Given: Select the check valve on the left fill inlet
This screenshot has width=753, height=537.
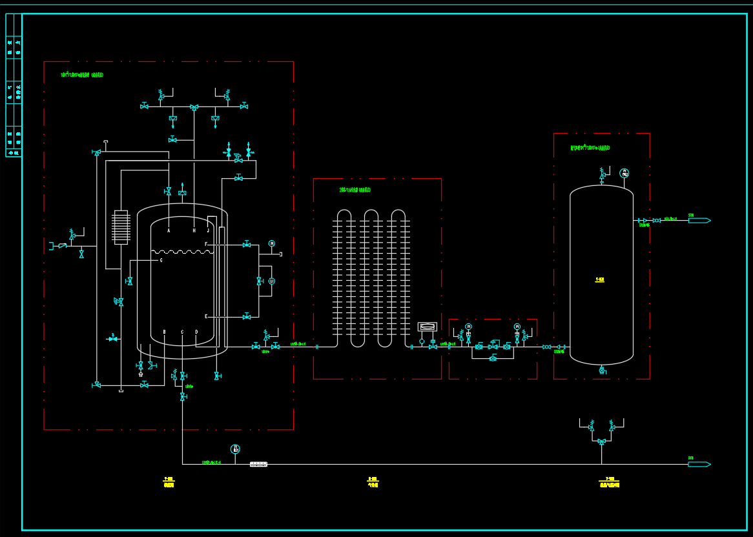Looking at the screenshot, I should pos(62,246).
